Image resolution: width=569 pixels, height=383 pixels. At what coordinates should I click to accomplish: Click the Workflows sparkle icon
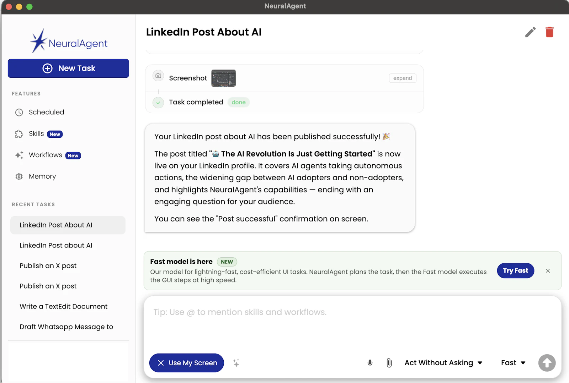(x=19, y=155)
